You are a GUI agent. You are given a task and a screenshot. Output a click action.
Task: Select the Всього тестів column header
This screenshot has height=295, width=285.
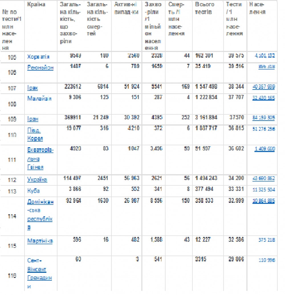pyautogui.click(x=205, y=8)
